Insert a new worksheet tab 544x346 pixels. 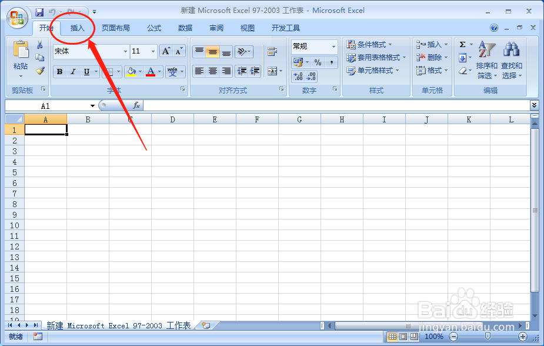[x=206, y=325]
